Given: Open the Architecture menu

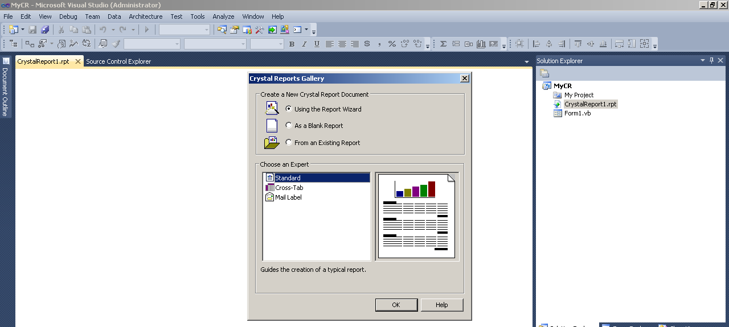Looking at the screenshot, I should click(x=146, y=16).
